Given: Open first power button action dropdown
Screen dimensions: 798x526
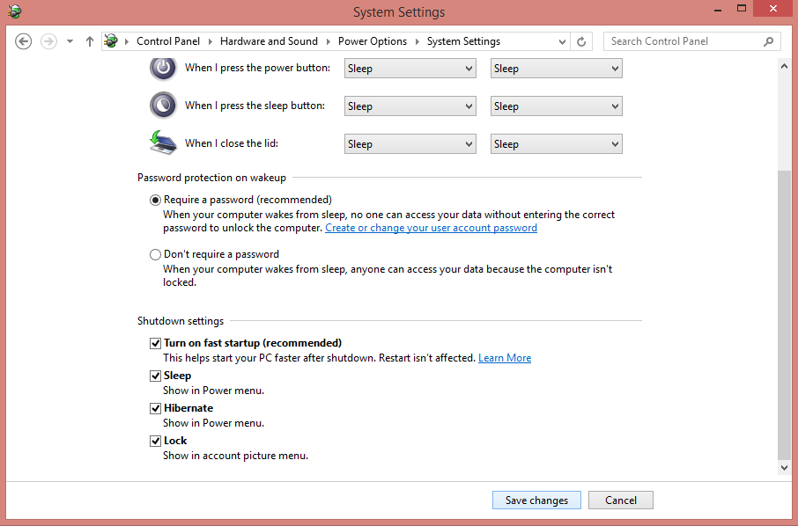Looking at the screenshot, I should (410, 69).
